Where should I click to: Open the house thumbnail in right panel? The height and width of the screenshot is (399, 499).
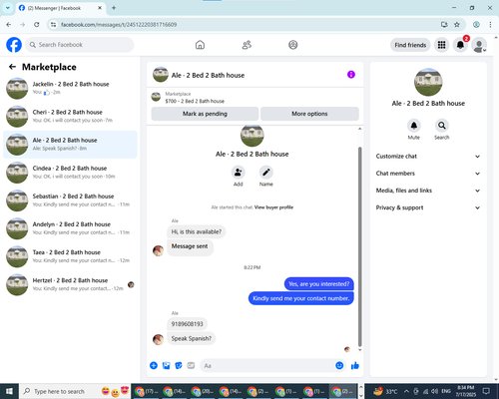pyautogui.click(x=428, y=82)
